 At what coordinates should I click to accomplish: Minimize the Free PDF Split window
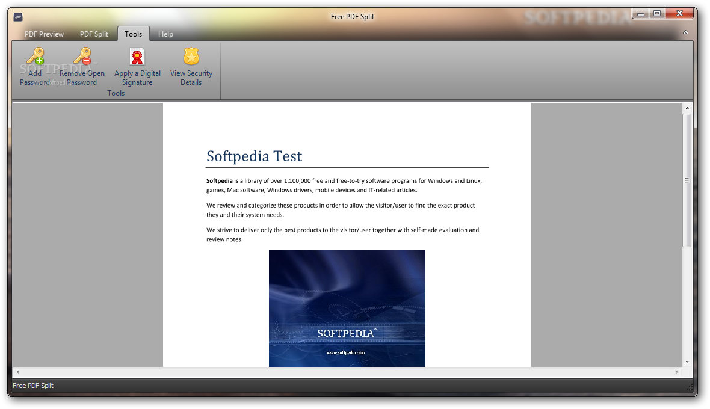click(641, 14)
